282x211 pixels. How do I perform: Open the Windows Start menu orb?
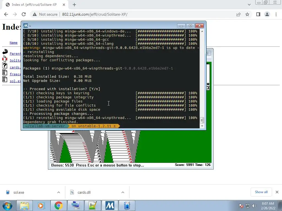click(7, 206)
